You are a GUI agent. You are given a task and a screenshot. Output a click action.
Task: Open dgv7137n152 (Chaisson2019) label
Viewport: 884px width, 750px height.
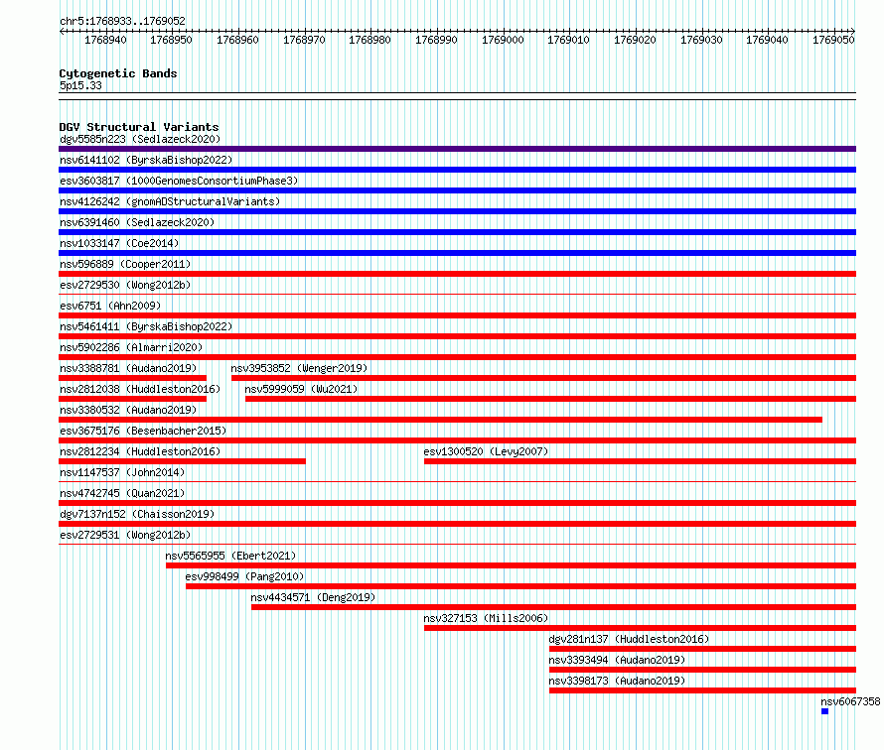pos(137,514)
